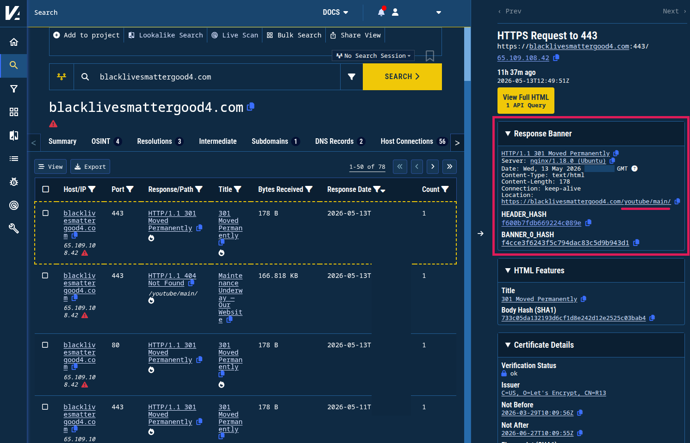Open the Port column filter
Viewport: 690px width, 443px height.
(130, 189)
